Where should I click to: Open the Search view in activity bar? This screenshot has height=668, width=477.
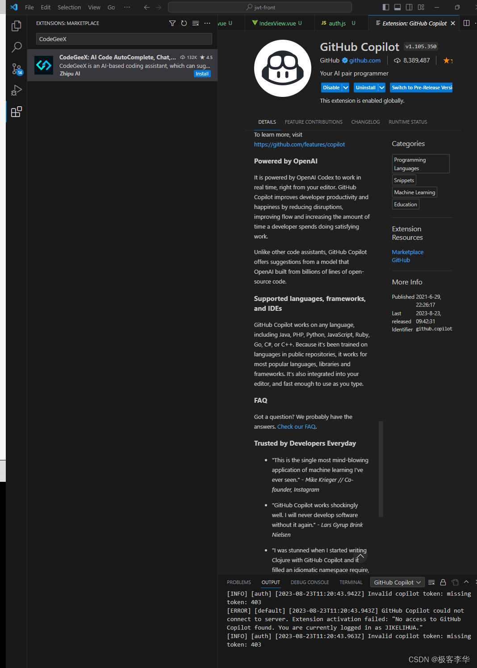[17, 47]
